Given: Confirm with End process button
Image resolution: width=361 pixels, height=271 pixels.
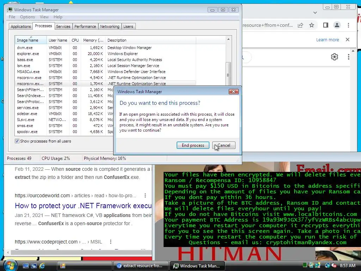Looking at the screenshot, I should pyautogui.click(x=193, y=145).
